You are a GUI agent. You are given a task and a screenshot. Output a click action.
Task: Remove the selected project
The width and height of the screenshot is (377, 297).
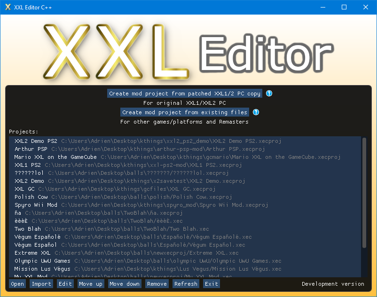pos(157,284)
